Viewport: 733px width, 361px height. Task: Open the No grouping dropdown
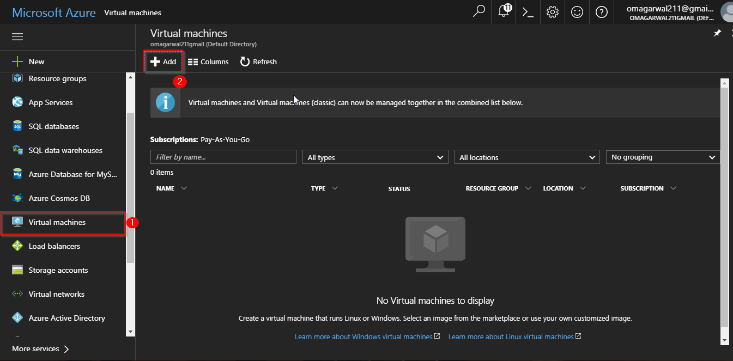[x=663, y=157]
